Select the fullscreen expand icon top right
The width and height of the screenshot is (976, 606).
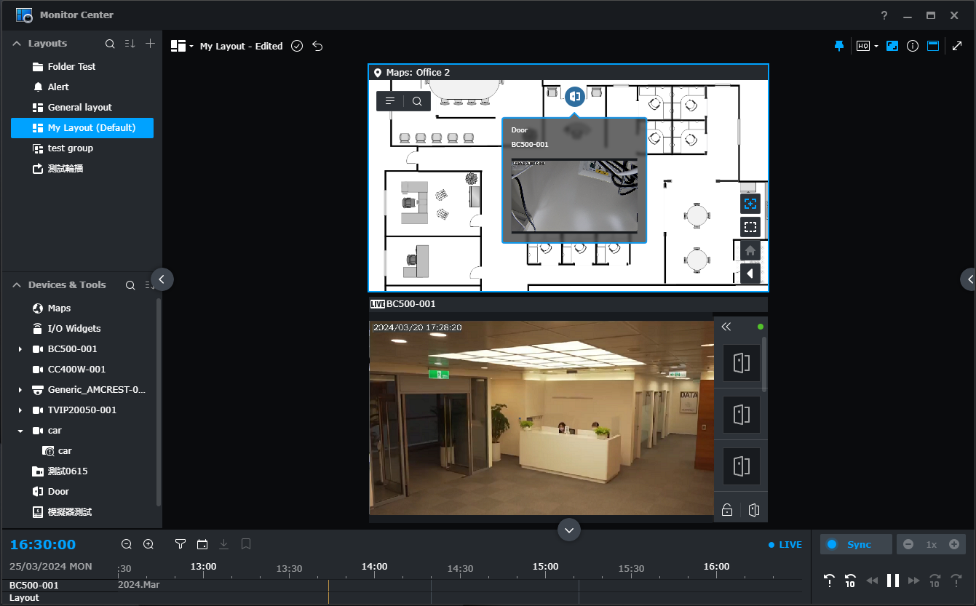pyautogui.click(x=958, y=45)
